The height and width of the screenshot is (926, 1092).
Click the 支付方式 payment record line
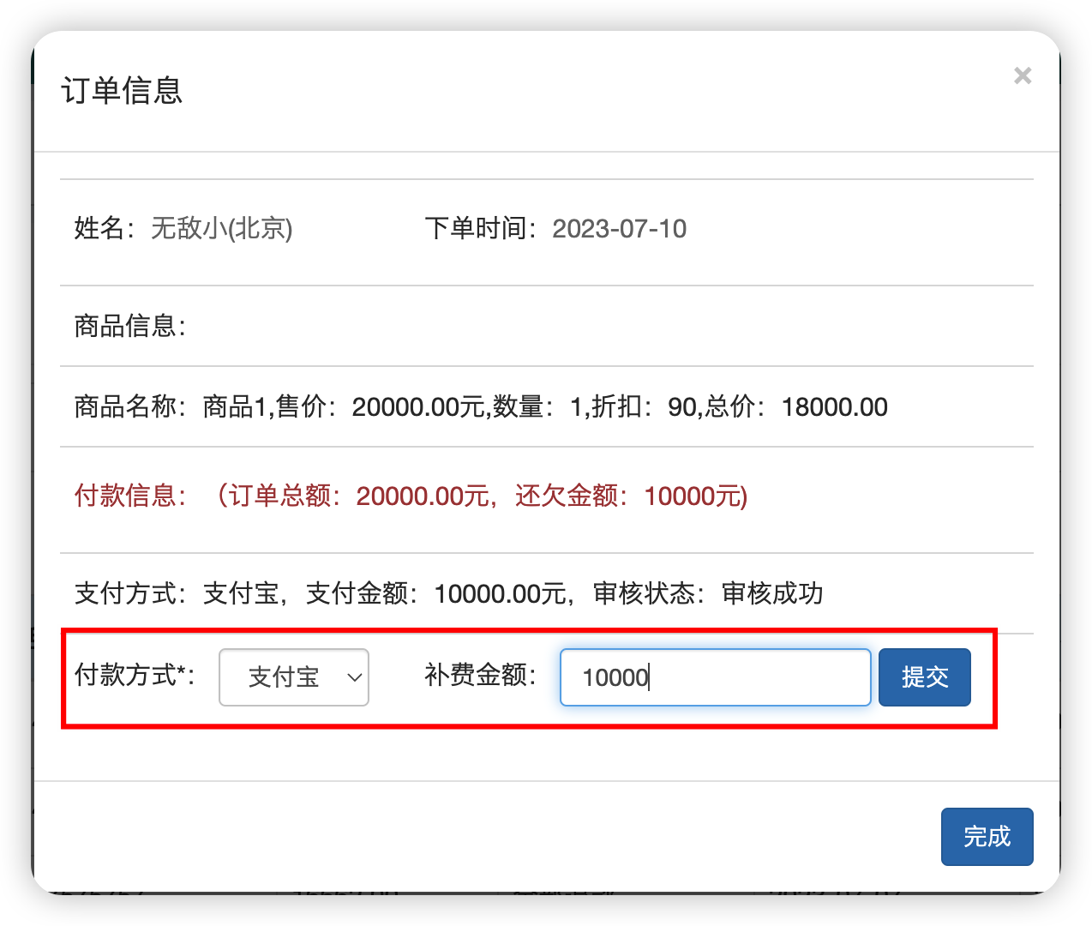click(449, 593)
